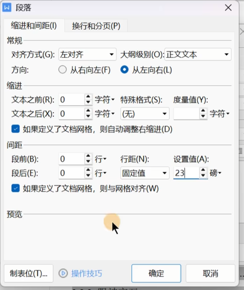Decrease the 段前(B) spacing with down arrow
Screen dimensions: 244x290
coord(88,162)
